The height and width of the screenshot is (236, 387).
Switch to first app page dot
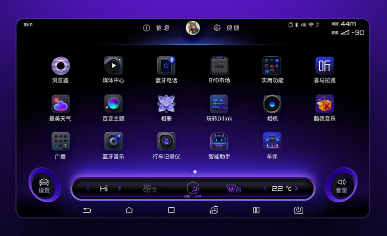click(191, 172)
